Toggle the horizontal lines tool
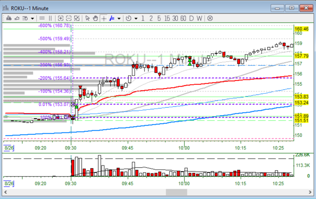The image size is (316, 199). 42,18
